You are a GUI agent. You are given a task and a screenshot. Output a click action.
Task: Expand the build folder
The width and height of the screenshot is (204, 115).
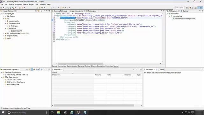point(4,38)
